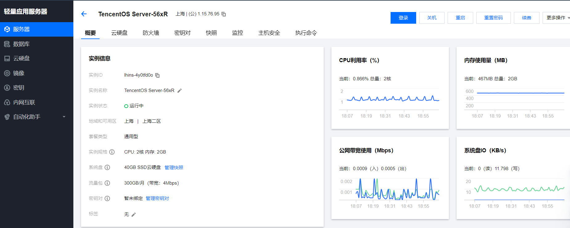Copy the instance ID lhins-4y0tfd0o
The height and width of the screenshot is (228, 570).
tap(158, 75)
